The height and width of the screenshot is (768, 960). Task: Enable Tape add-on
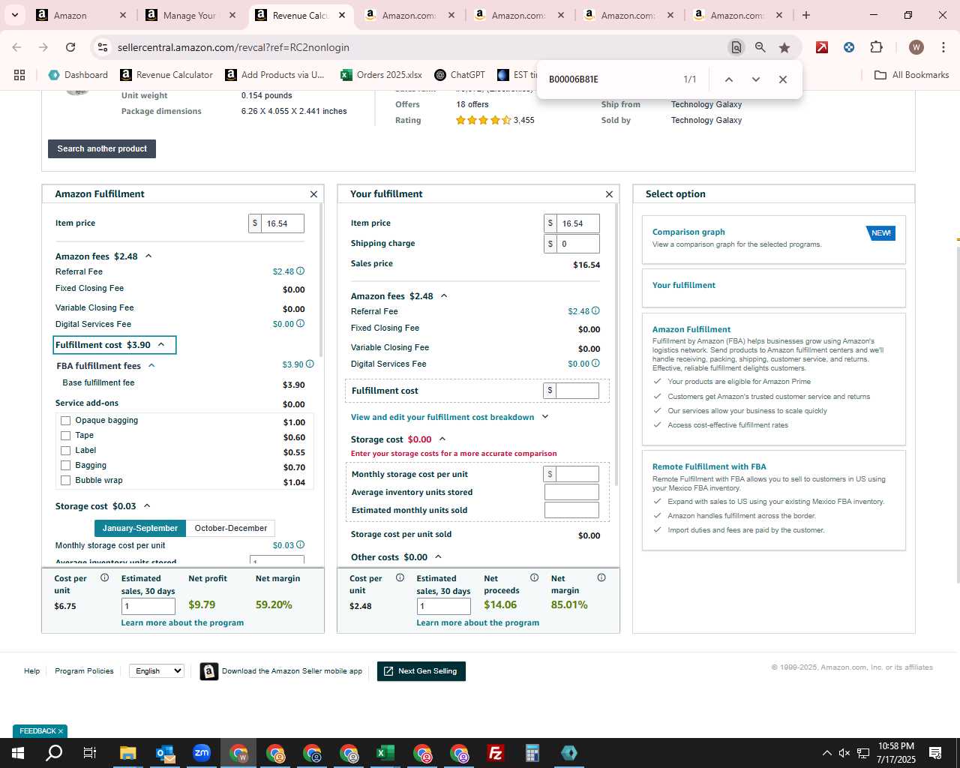tap(65, 436)
